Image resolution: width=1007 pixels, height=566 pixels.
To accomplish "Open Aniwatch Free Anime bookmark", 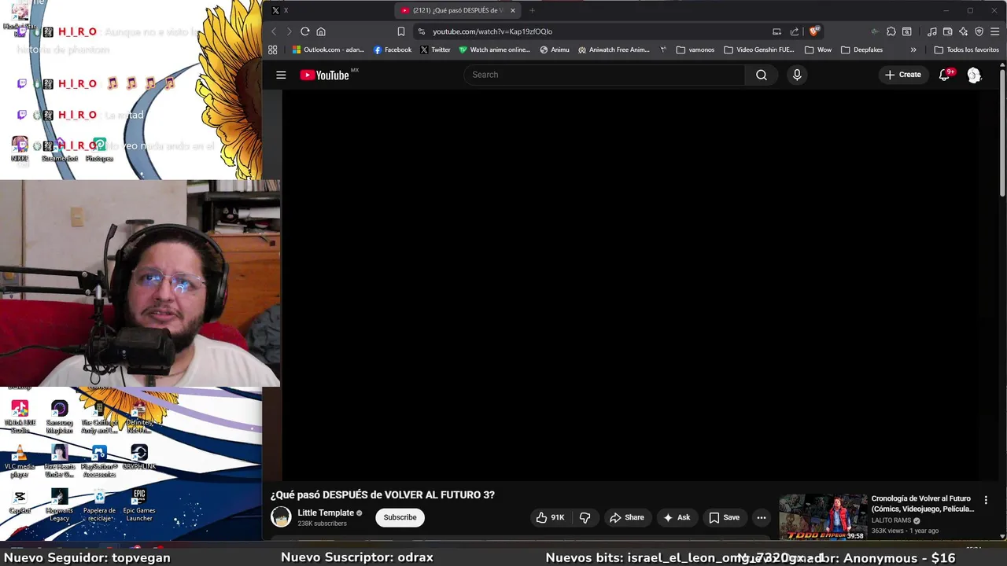I will coord(614,50).
